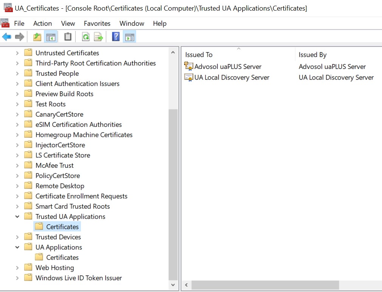Image resolution: width=382 pixels, height=292 pixels.
Task: Click the Paste clipboard toolbar icon
Action: click(x=68, y=37)
